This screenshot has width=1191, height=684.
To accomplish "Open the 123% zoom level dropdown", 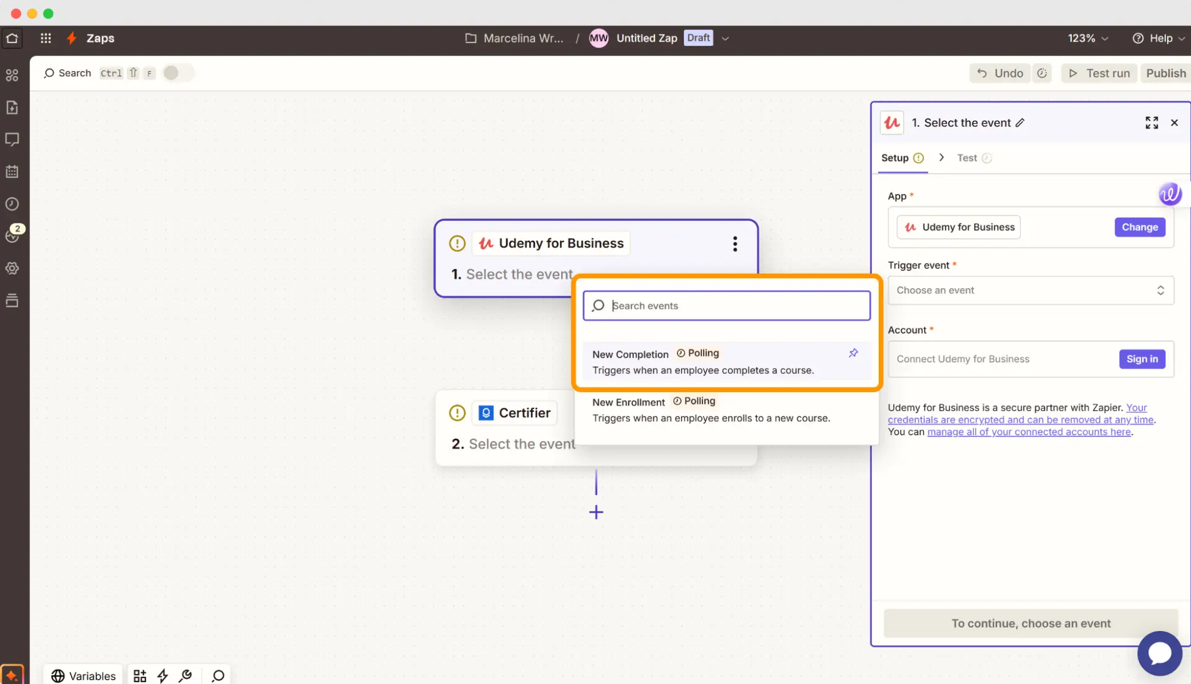I will (1087, 38).
